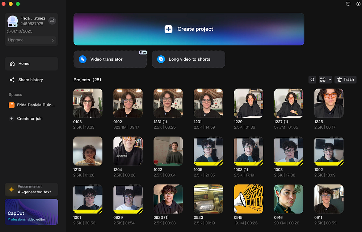Open the feedback chat icon
This screenshot has width=362, height=232.
(348, 4)
